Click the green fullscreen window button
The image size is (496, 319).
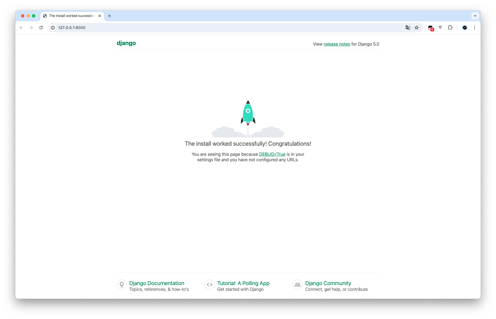tap(34, 16)
